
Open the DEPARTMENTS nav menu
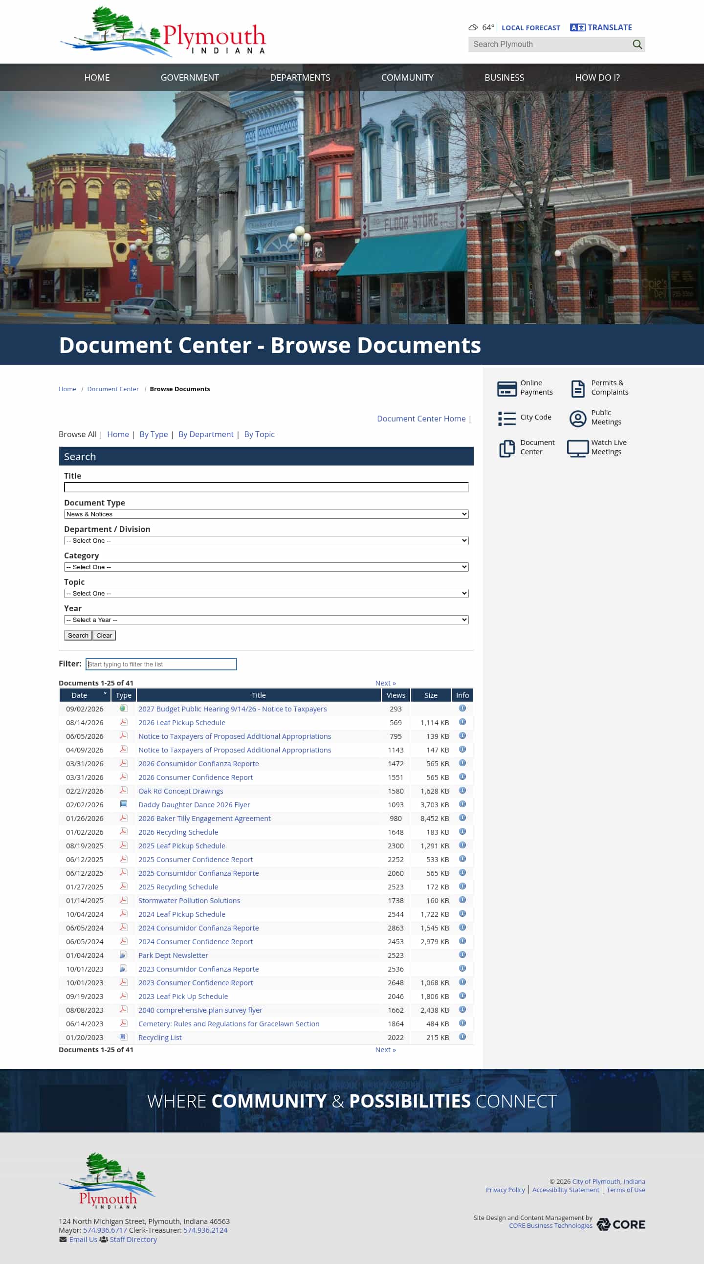pyautogui.click(x=300, y=78)
